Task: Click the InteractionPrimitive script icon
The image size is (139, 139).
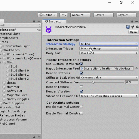Action: click(x=48, y=30)
